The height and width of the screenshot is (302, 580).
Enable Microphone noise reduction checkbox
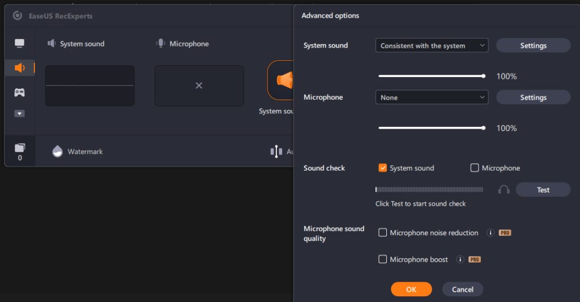(383, 233)
